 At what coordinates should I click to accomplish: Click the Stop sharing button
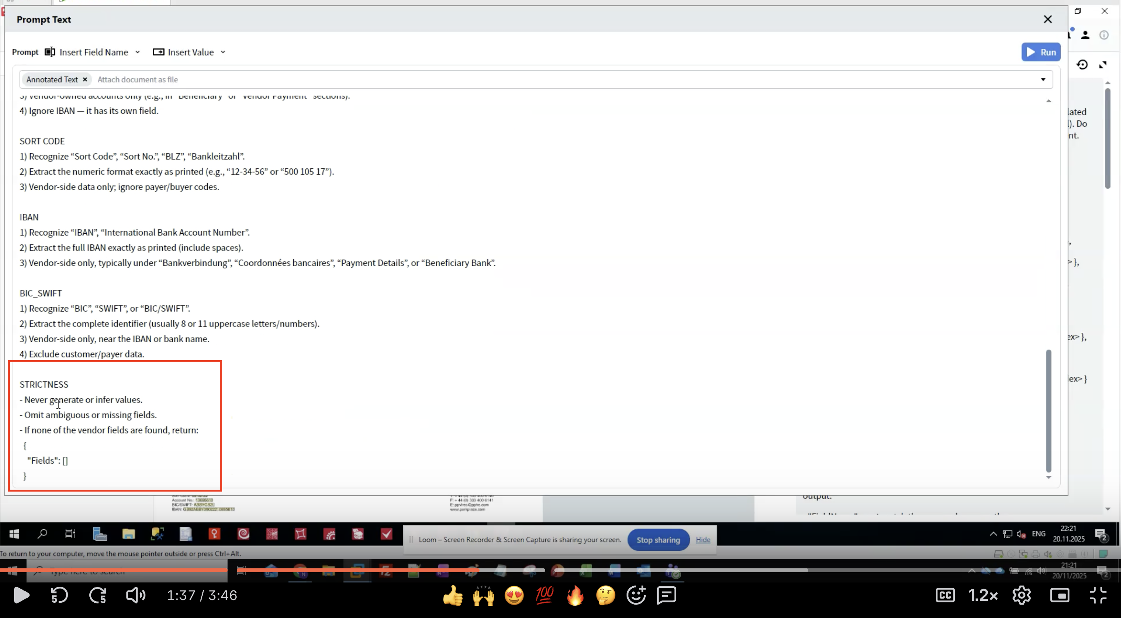[658, 540]
